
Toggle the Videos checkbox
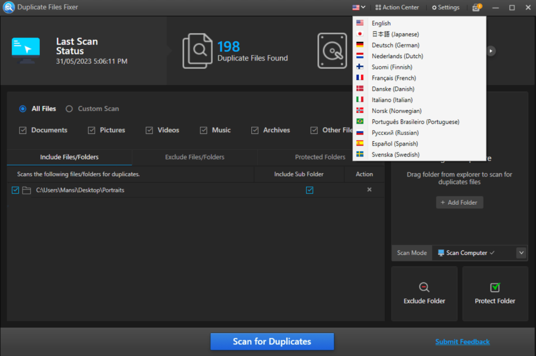[x=149, y=130]
